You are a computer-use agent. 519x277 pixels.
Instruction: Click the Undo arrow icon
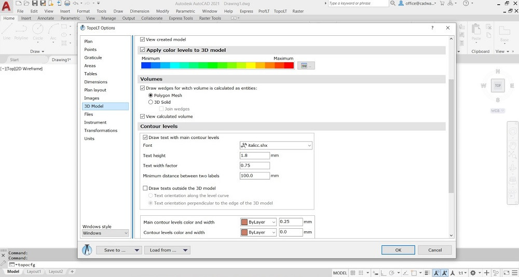click(75, 3)
